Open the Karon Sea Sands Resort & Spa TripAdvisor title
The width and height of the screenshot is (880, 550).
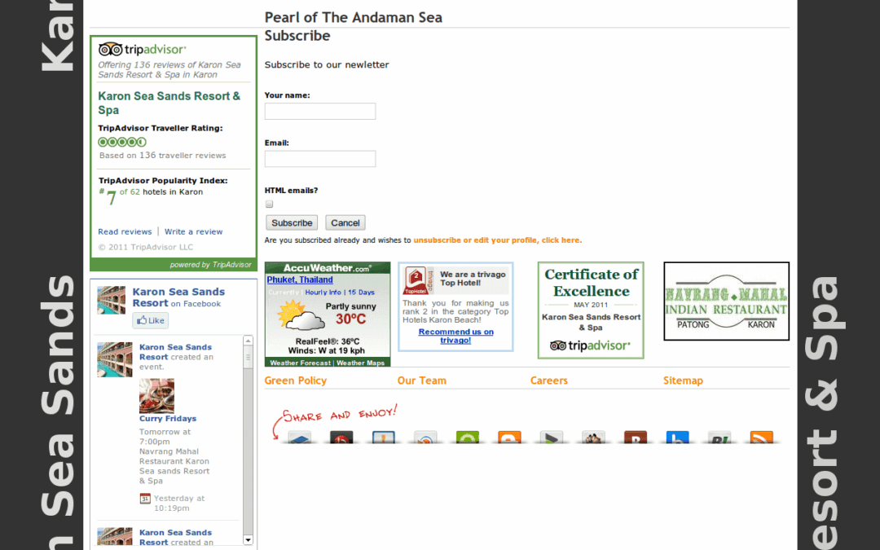coord(169,103)
